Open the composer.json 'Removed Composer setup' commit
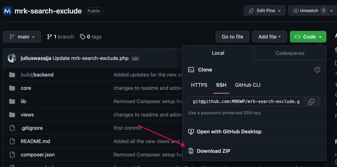 (x=148, y=155)
